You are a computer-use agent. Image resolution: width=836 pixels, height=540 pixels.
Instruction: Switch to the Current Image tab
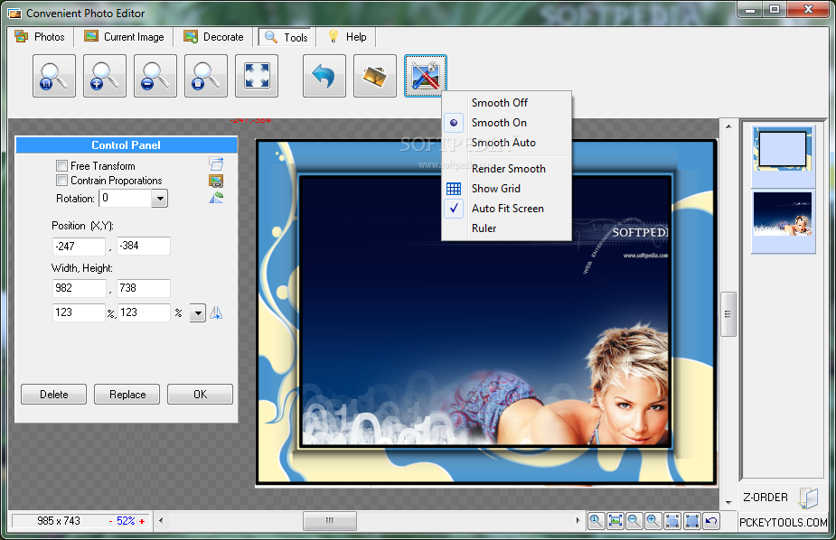point(124,37)
